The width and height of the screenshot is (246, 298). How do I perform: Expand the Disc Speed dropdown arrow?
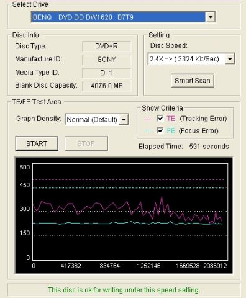click(230, 59)
